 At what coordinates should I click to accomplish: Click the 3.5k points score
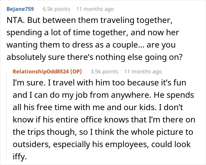pyautogui.click(x=104, y=72)
